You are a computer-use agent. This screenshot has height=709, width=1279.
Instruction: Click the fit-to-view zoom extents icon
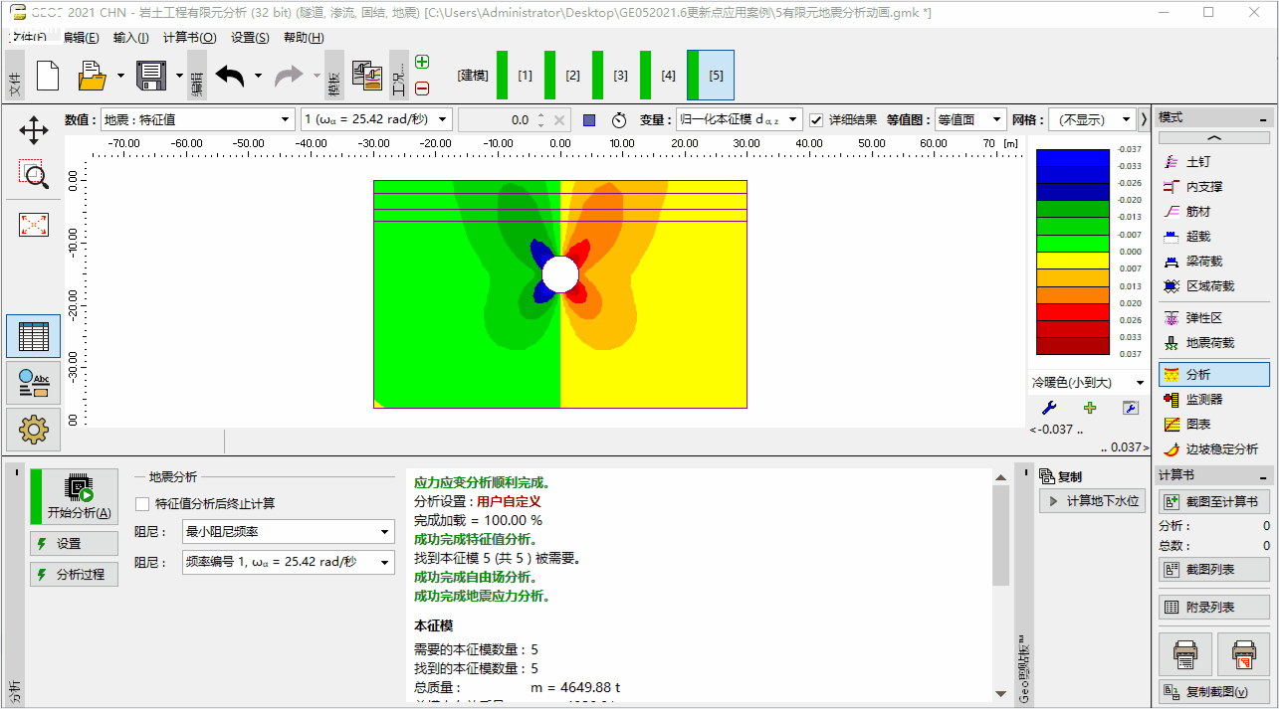(34, 225)
